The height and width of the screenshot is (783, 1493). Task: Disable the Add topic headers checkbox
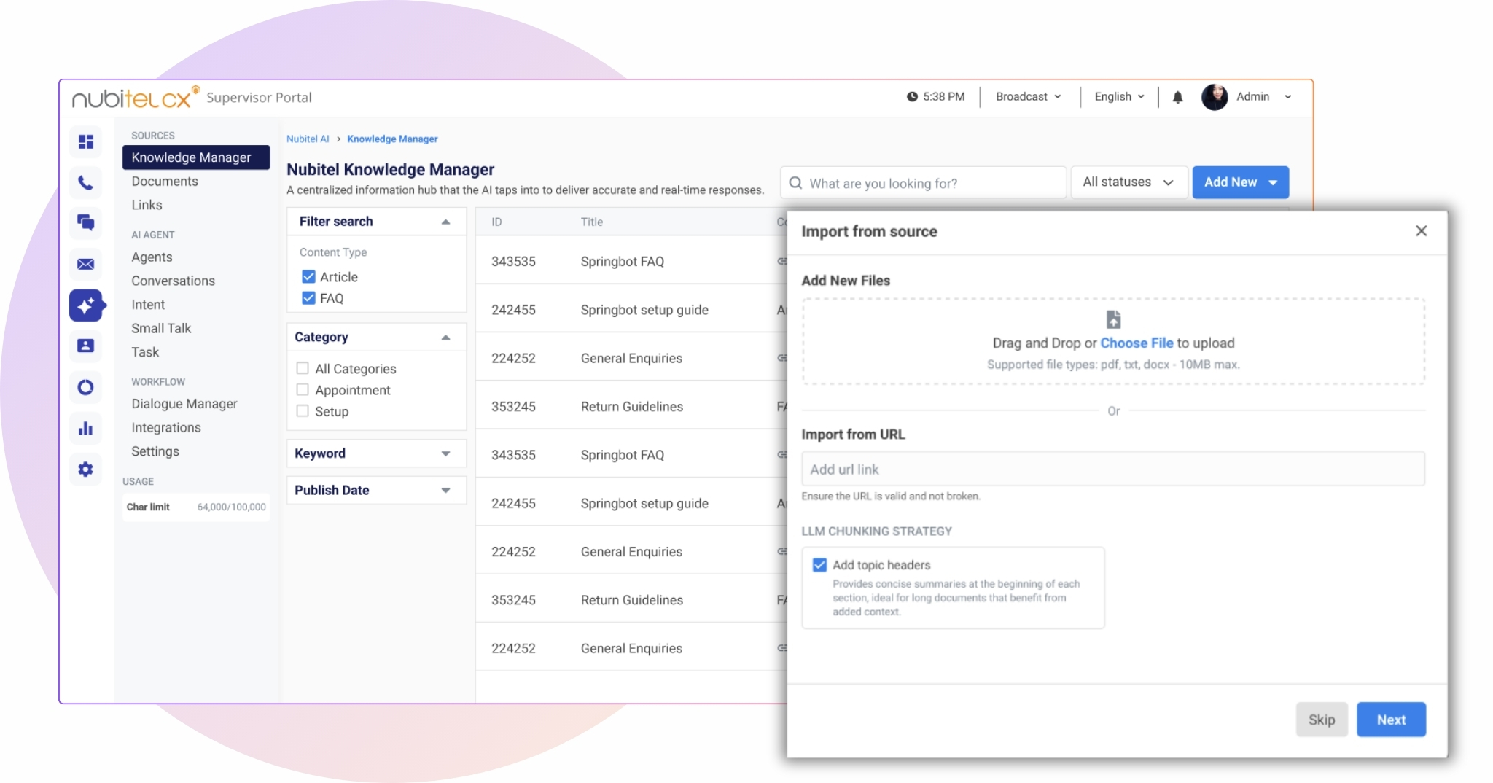tap(819, 565)
